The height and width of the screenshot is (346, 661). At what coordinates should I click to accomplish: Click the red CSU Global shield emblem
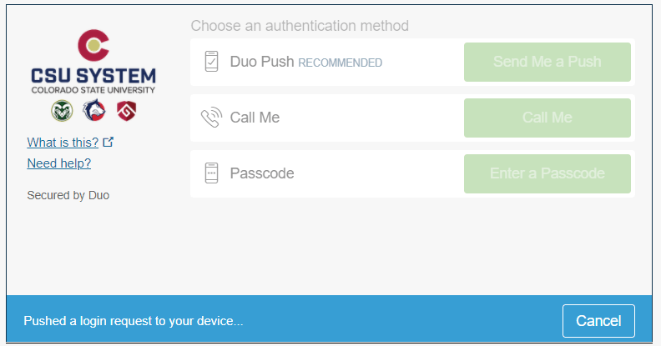(125, 110)
